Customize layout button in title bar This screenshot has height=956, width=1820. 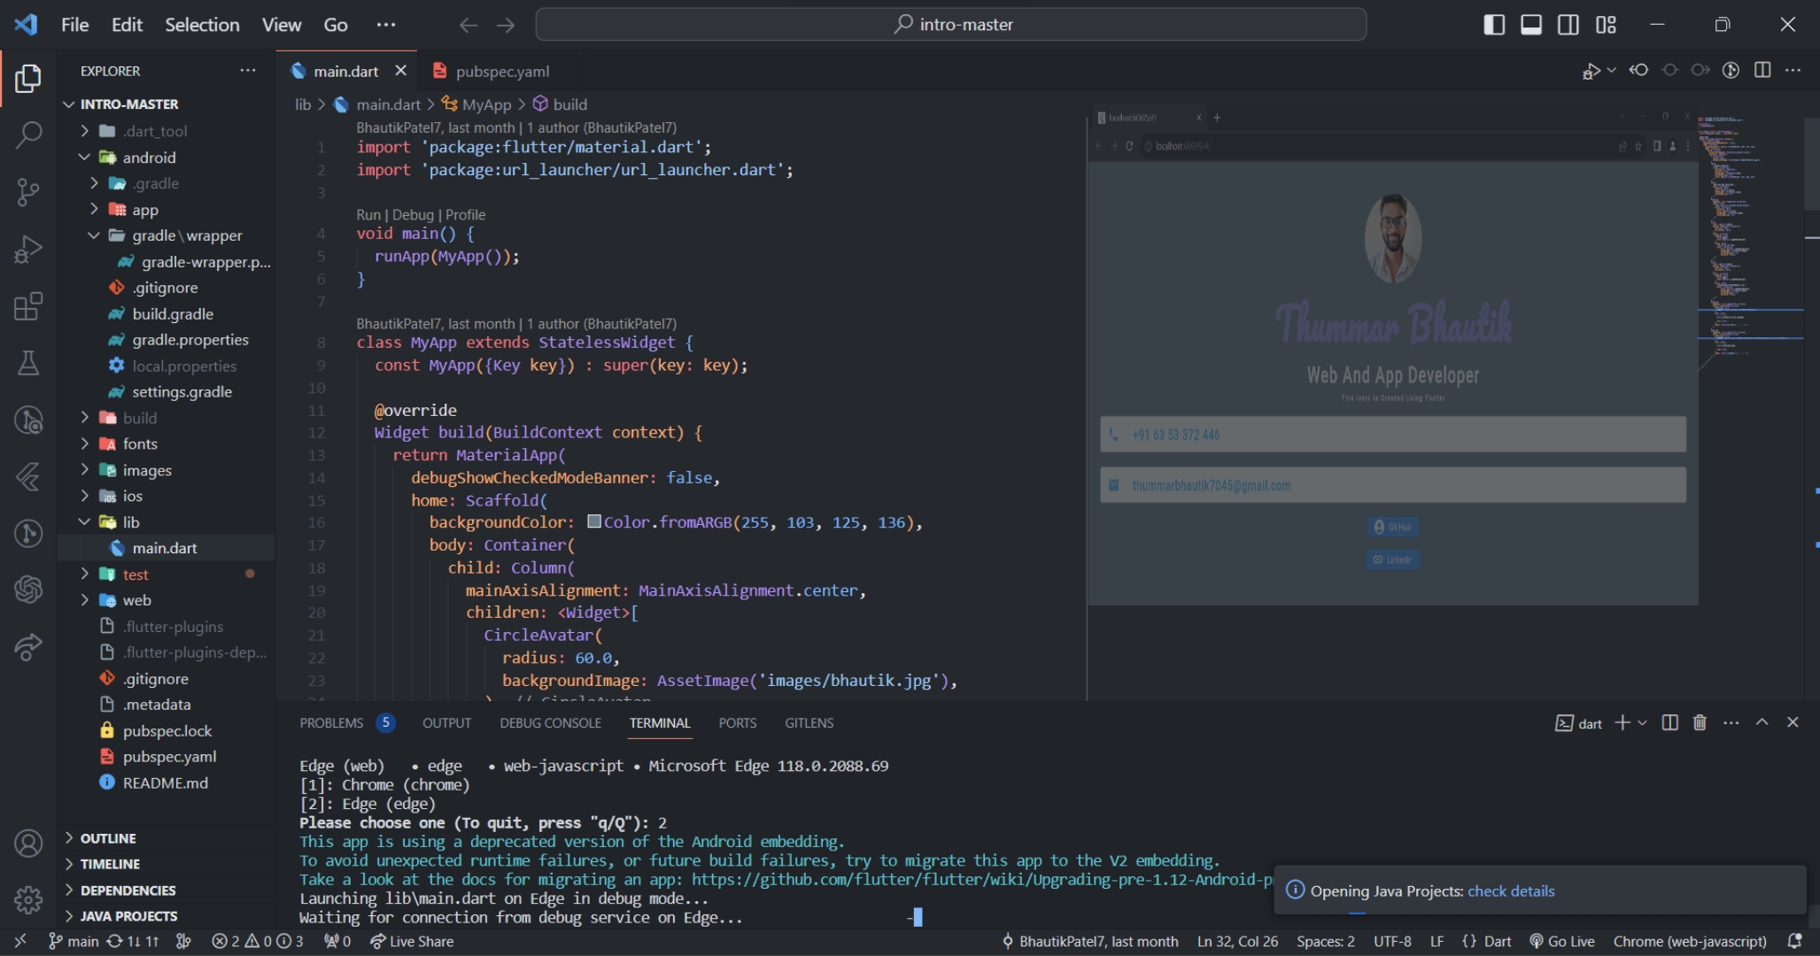pos(1606,25)
